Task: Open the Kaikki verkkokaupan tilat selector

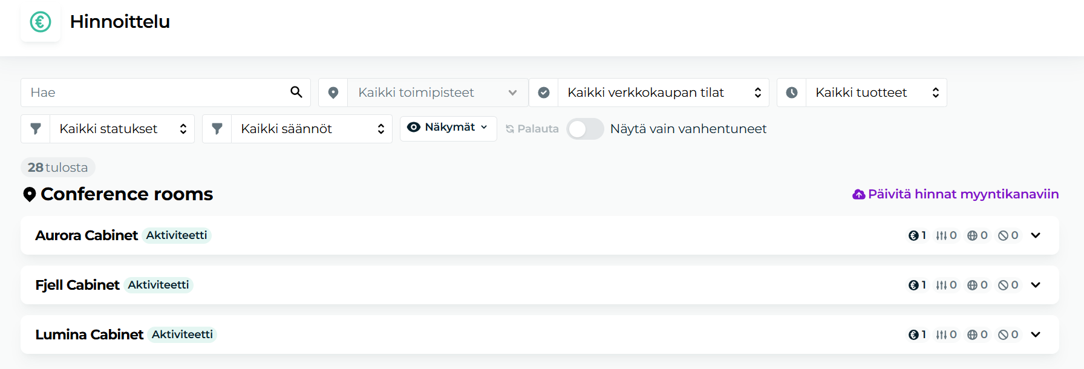Action: click(663, 93)
